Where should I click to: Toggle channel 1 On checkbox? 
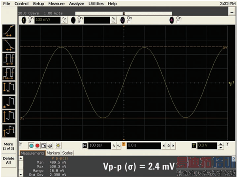click(30, 22)
